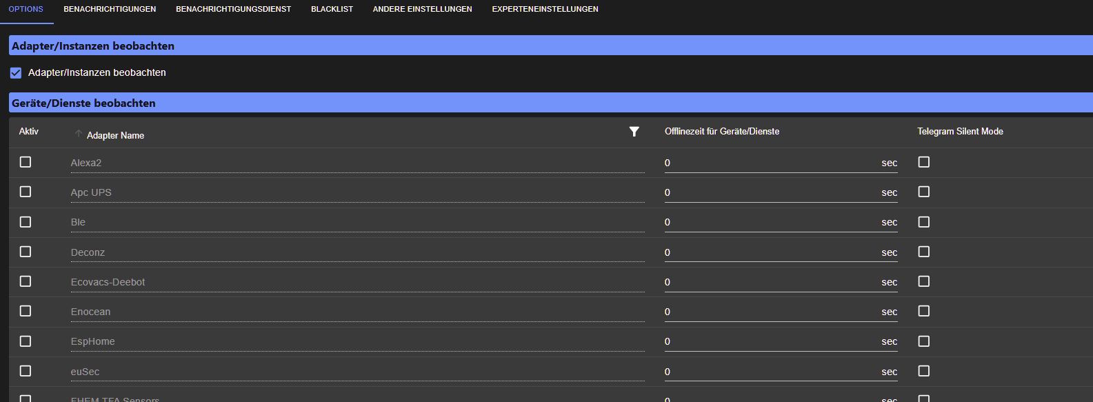Toggle Telegram Silent Mode for Apc UPS

pyautogui.click(x=924, y=192)
